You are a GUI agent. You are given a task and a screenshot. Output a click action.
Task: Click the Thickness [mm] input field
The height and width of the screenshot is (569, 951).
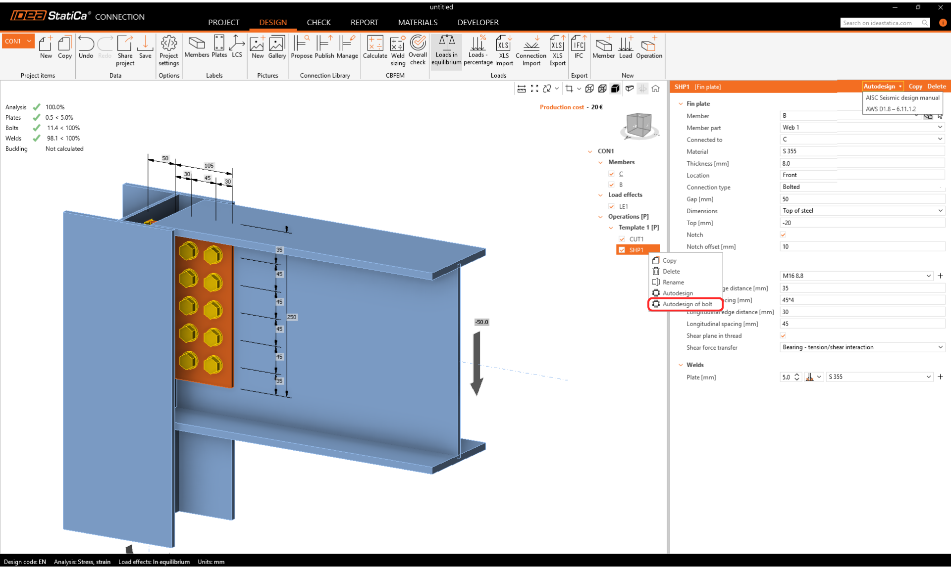862,163
